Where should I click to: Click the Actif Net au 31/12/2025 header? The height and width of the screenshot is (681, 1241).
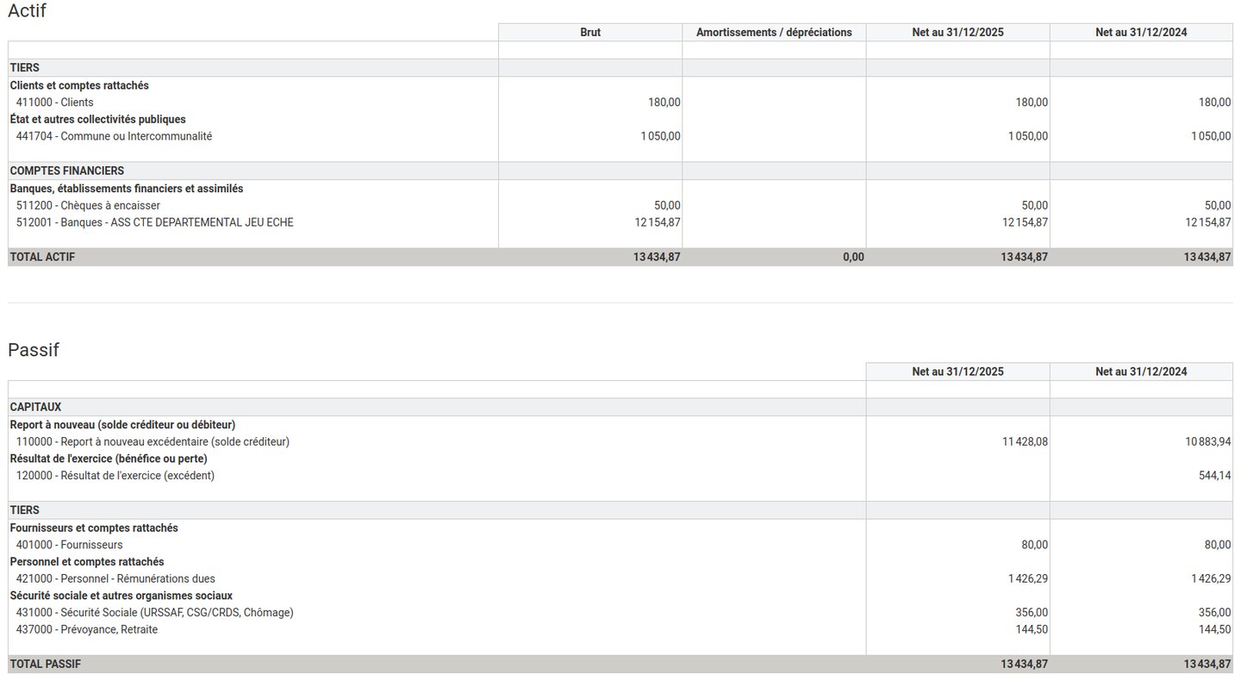click(957, 33)
